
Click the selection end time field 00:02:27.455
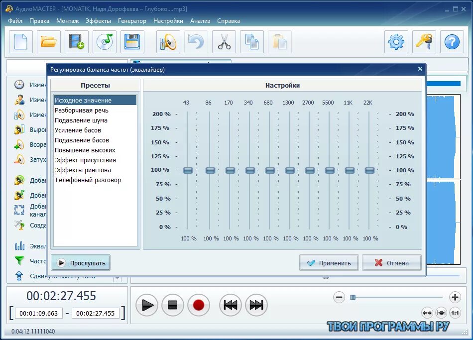95,314
